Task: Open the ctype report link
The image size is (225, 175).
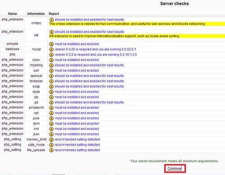Action: pyautogui.click(x=77, y=92)
